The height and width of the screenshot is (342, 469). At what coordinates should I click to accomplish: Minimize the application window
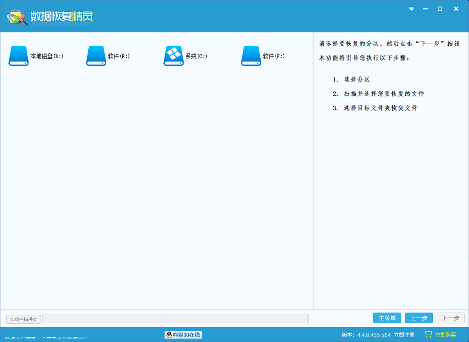[x=425, y=9]
